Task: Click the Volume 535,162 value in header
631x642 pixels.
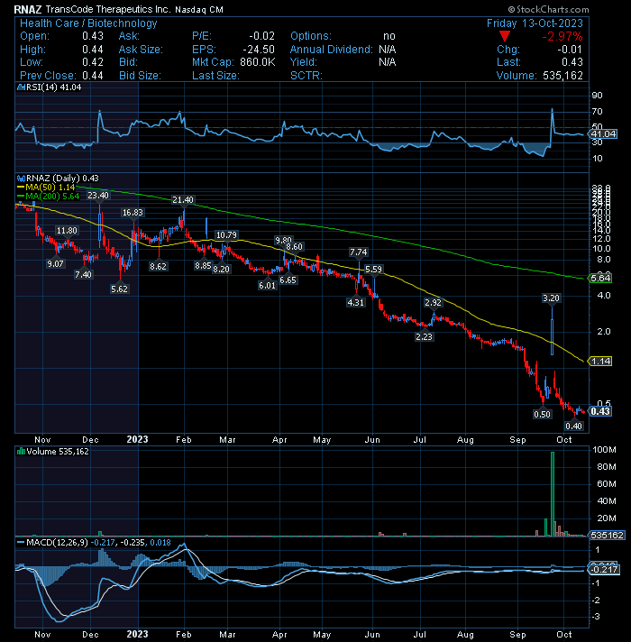Action: 562,76
